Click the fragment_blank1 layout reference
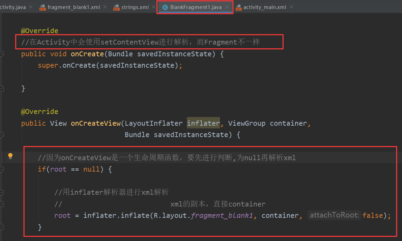Screen dimensions: 402x241 [222, 215]
